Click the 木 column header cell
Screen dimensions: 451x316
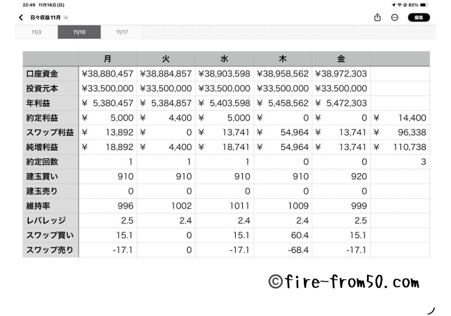[282, 59]
